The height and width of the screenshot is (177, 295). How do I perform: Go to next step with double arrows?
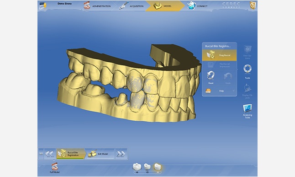pos(121,154)
